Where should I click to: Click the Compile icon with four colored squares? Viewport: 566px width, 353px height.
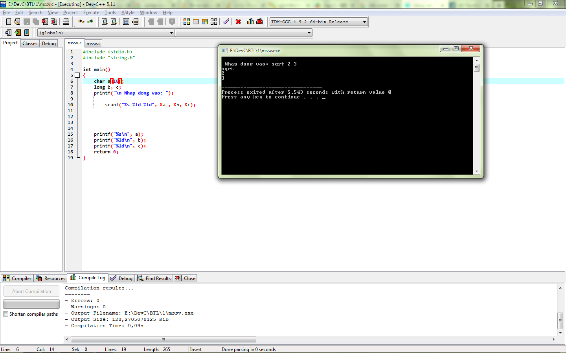pyautogui.click(x=187, y=22)
